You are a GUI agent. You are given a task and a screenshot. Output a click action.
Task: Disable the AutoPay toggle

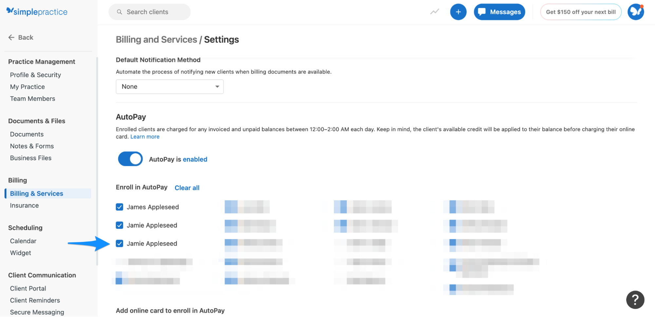coord(130,159)
